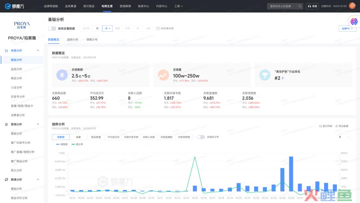This screenshot has width=360, height=203.
Task: Open 电商分析 基础分析 in sidebar
Action: (x=22, y=60)
